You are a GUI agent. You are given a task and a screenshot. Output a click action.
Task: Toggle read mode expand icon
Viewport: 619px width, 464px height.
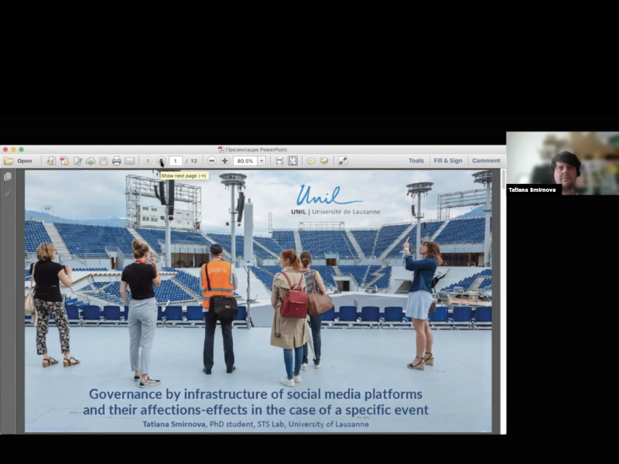343,161
